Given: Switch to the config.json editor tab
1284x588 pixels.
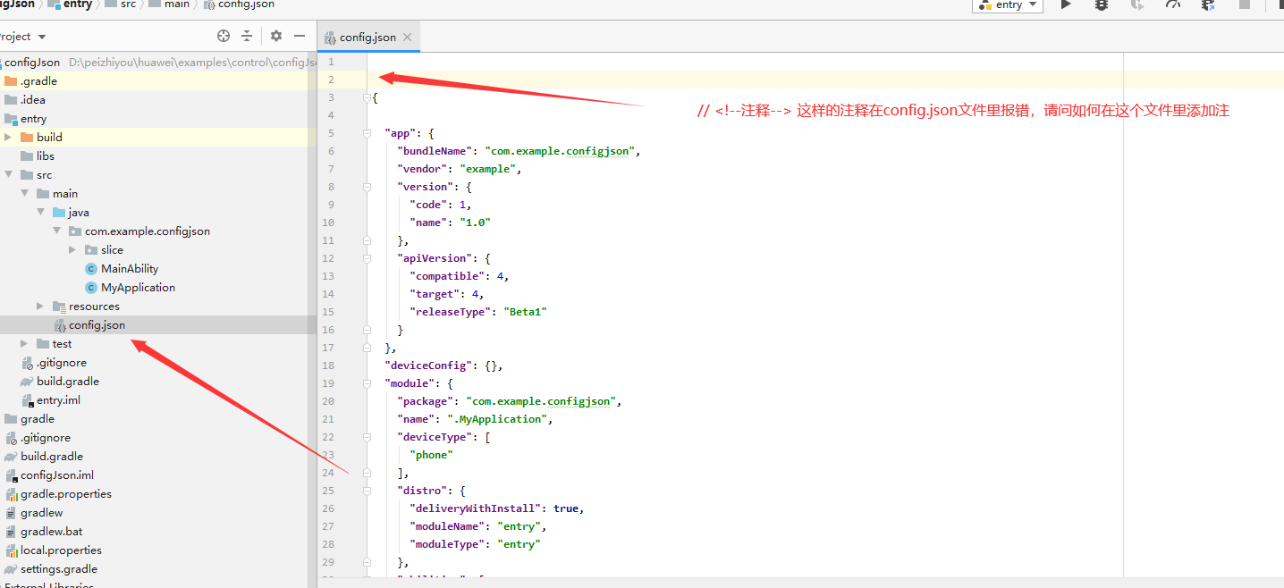Looking at the screenshot, I should pyautogui.click(x=367, y=38).
